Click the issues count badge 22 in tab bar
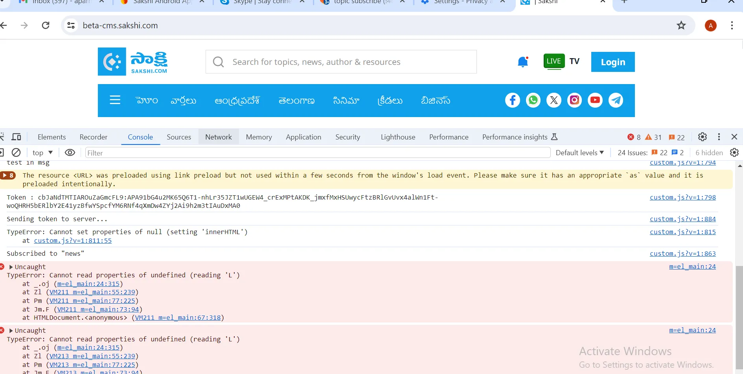Viewport: 743px width, 374px height. [x=677, y=137]
